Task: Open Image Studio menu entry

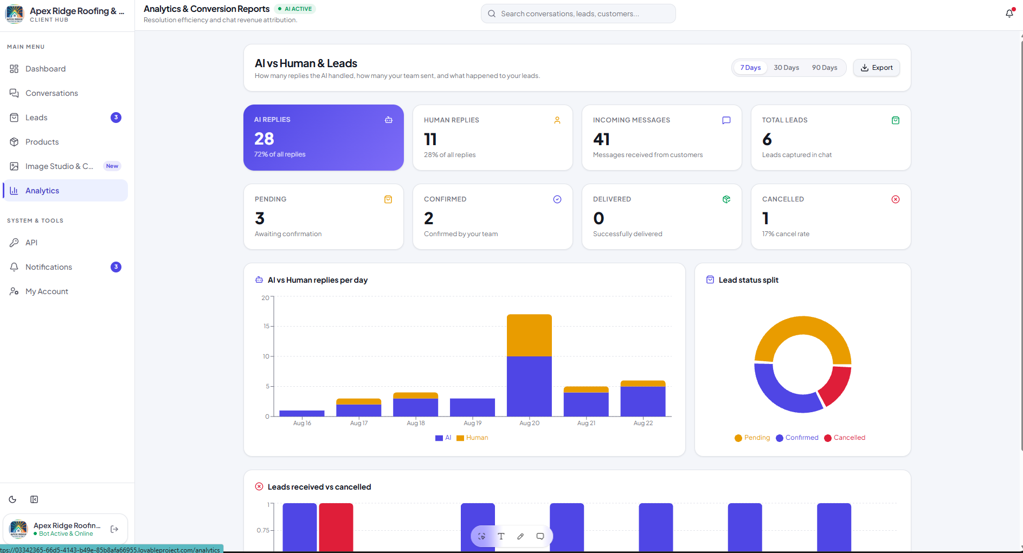Action: click(65, 166)
